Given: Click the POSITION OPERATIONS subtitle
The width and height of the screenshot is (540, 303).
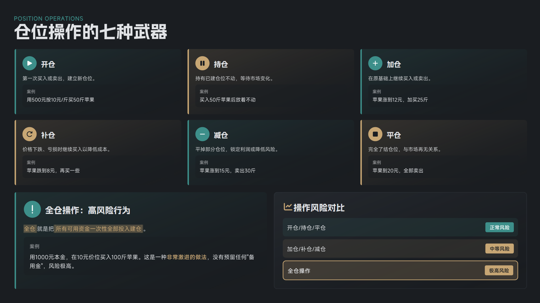Looking at the screenshot, I should 48,19.
